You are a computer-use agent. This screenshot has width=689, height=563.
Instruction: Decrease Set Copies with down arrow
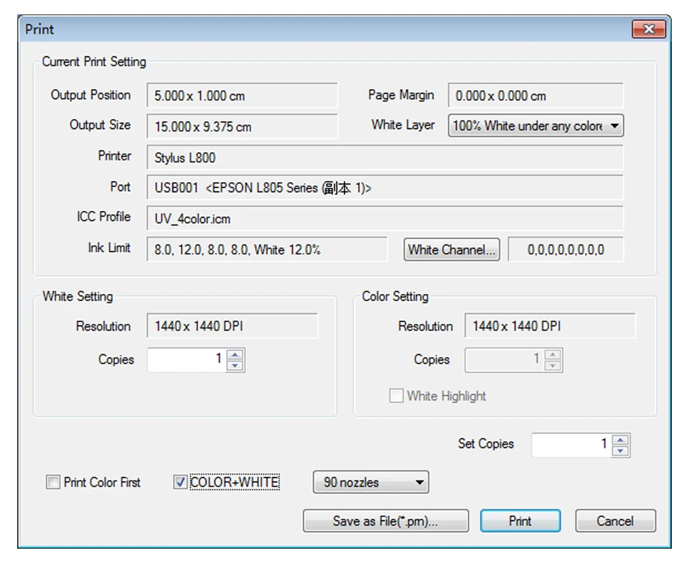coord(620,451)
